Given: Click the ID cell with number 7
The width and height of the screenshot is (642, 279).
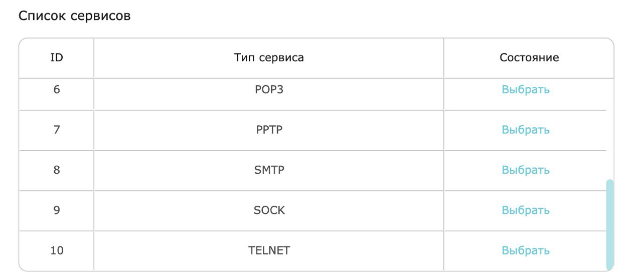Looking at the screenshot, I should [57, 130].
